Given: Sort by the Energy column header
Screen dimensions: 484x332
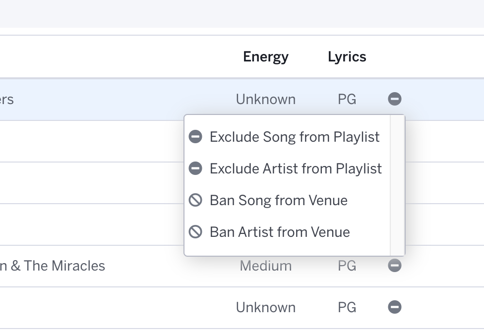Looking at the screenshot, I should click(266, 57).
